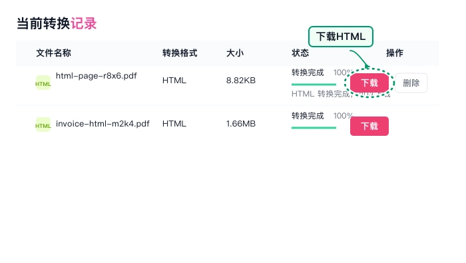Click the HTML icon beside invoice-html-m2k4.pdf
Viewport: 466px width, 263px height.
click(43, 125)
